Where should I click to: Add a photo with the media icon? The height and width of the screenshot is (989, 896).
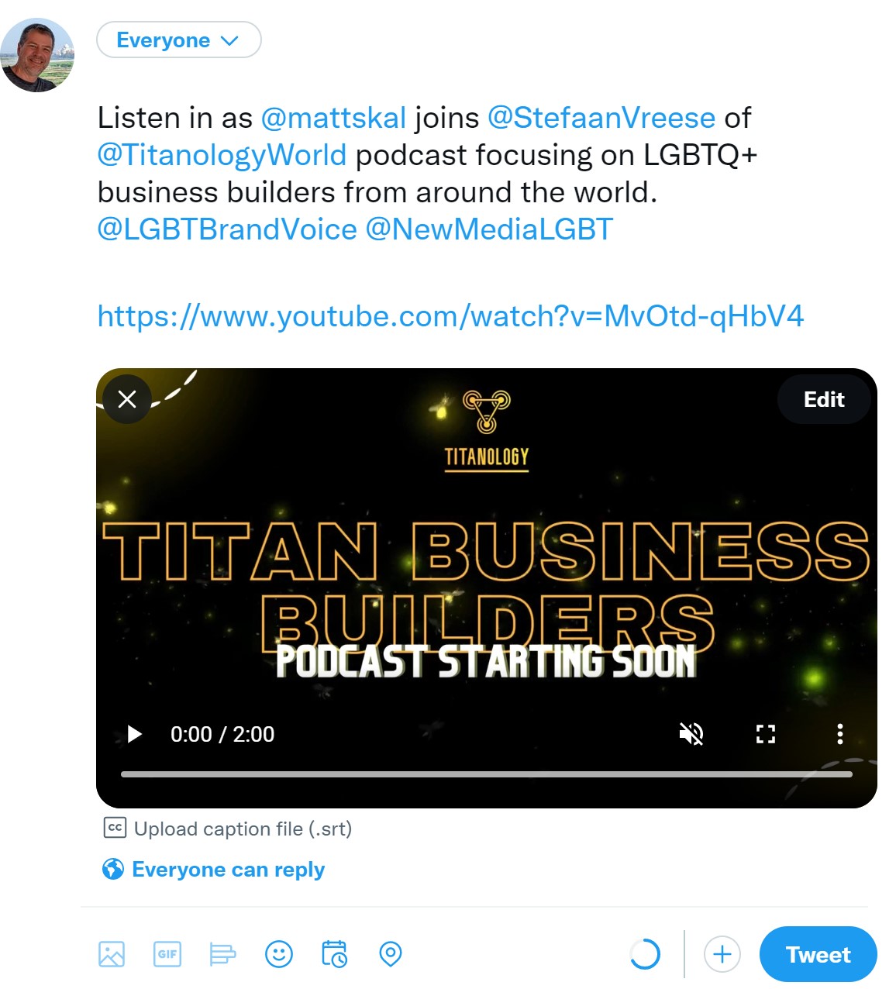(112, 954)
